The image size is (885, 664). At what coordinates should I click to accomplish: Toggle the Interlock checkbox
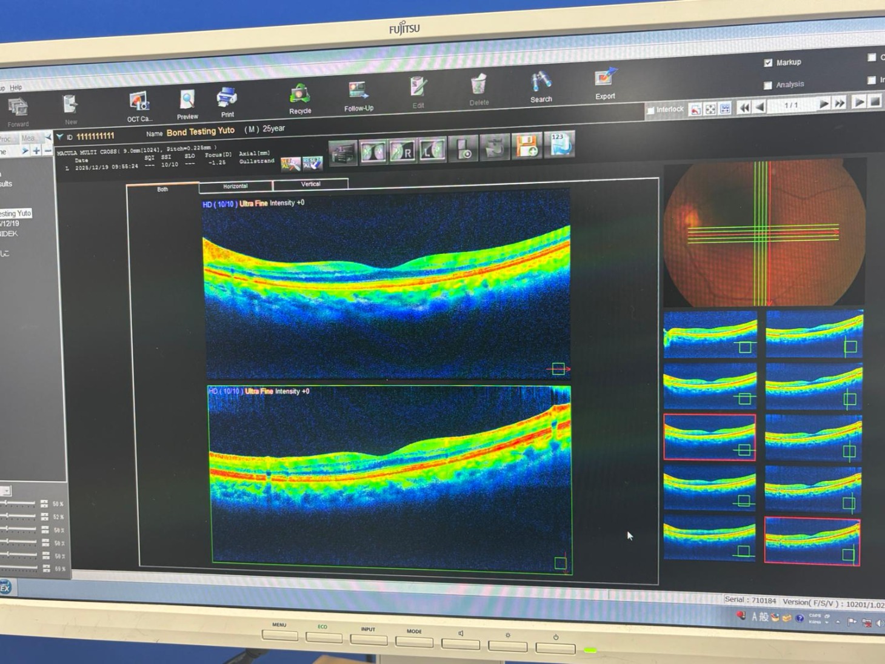tap(650, 110)
